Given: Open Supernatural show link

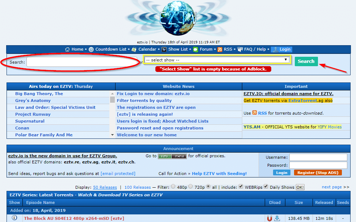Looking at the screenshot, I should coord(30,121).
